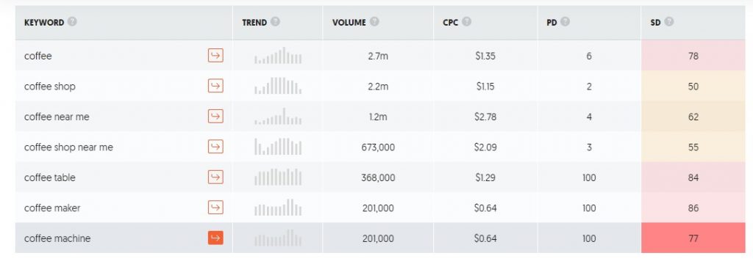Image resolution: width=753 pixels, height=264 pixels.
Task: Click SD score 62 cell
Action: click(x=693, y=117)
